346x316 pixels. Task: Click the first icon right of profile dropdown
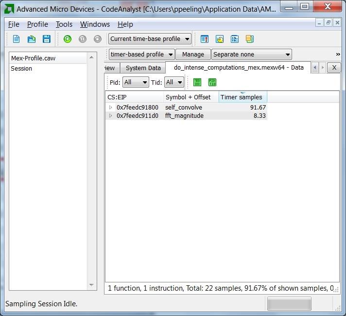pyautogui.click(x=205, y=39)
